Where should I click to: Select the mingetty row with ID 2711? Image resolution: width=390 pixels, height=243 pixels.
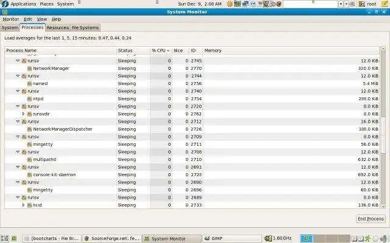(x=192, y=145)
